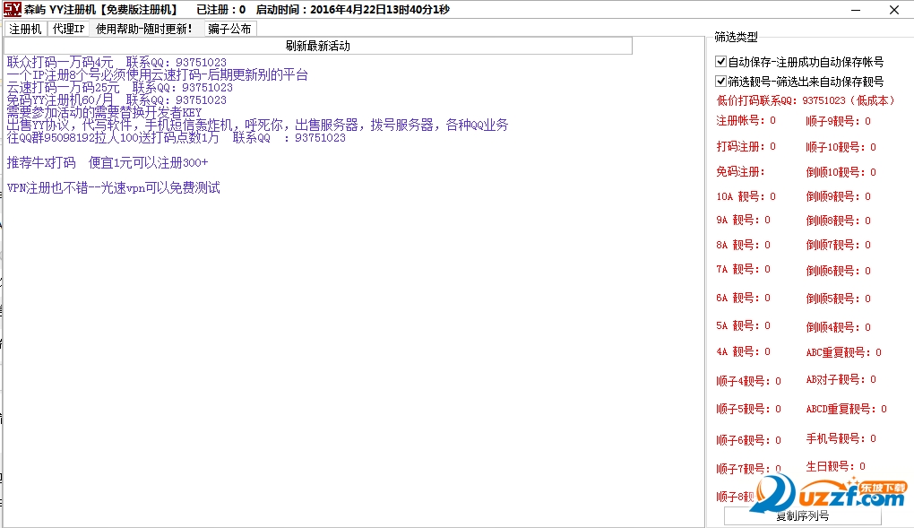Click the 倒顺10靓号: 0 counter

(x=841, y=172)
